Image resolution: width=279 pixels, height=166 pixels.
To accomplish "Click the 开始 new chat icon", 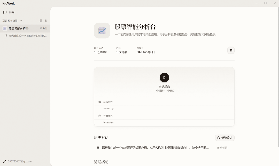I will pos(5,12).
